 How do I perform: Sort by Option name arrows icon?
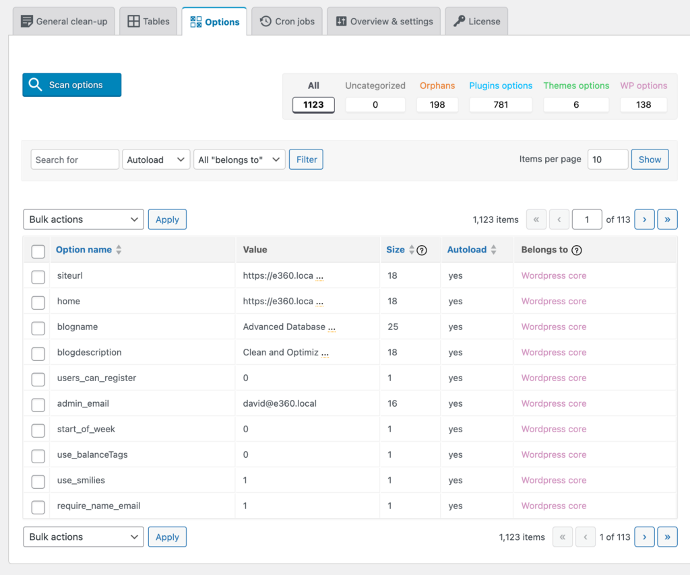119,250
